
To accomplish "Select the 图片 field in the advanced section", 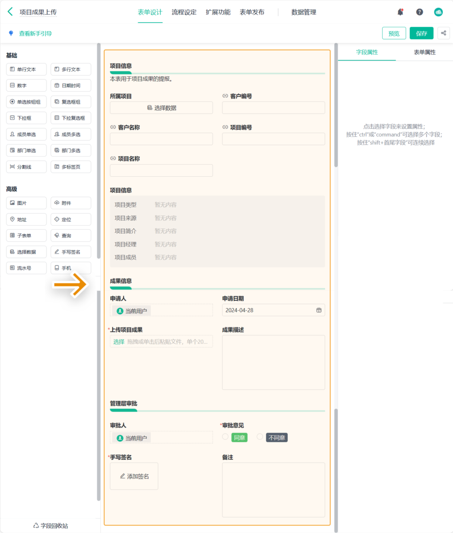I will click(26, 203).
